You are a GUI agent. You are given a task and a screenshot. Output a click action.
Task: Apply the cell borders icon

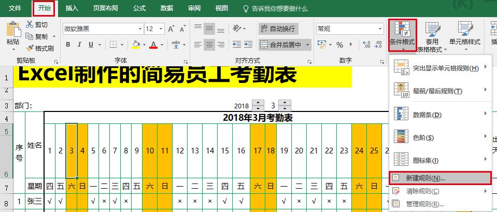click(x=113, y=45)
